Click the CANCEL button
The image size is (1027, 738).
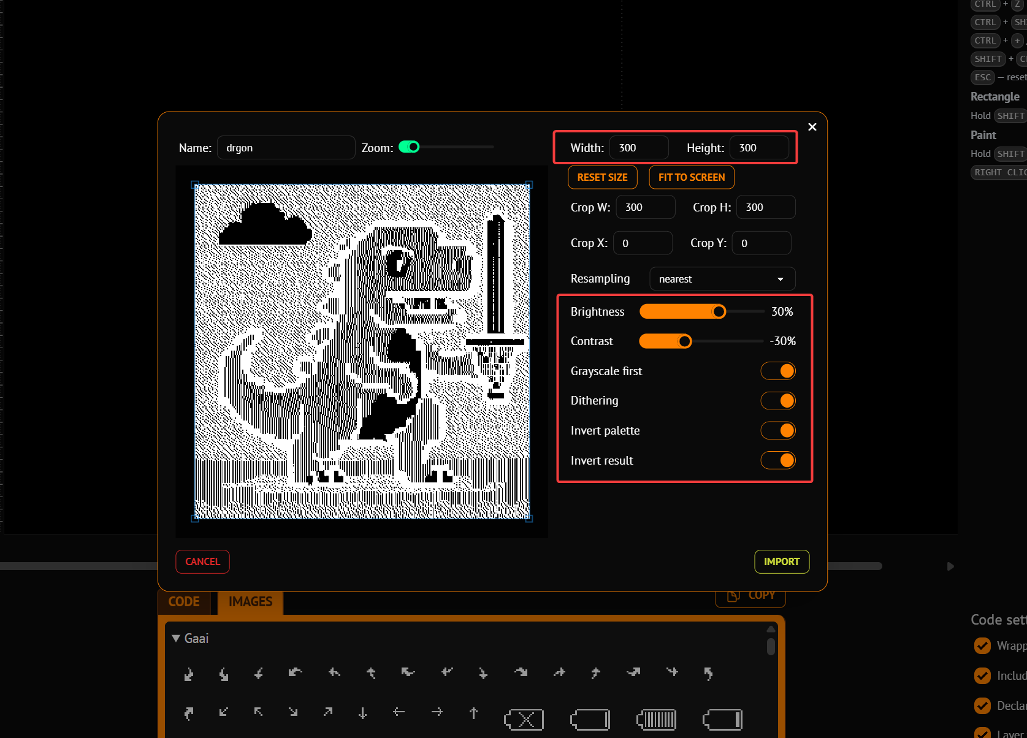[202, 561]
